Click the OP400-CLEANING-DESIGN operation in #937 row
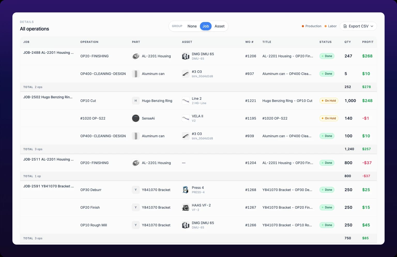The image size is (397, 257). click(103, 74)
